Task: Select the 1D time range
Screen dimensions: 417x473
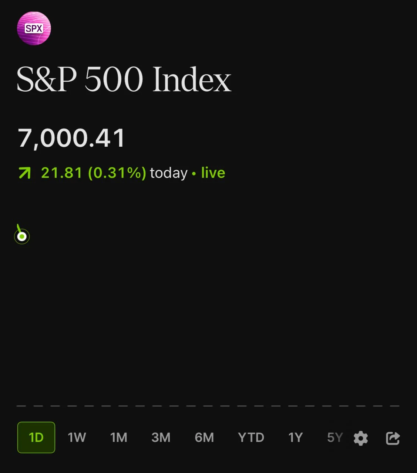Action: [36, 438]
